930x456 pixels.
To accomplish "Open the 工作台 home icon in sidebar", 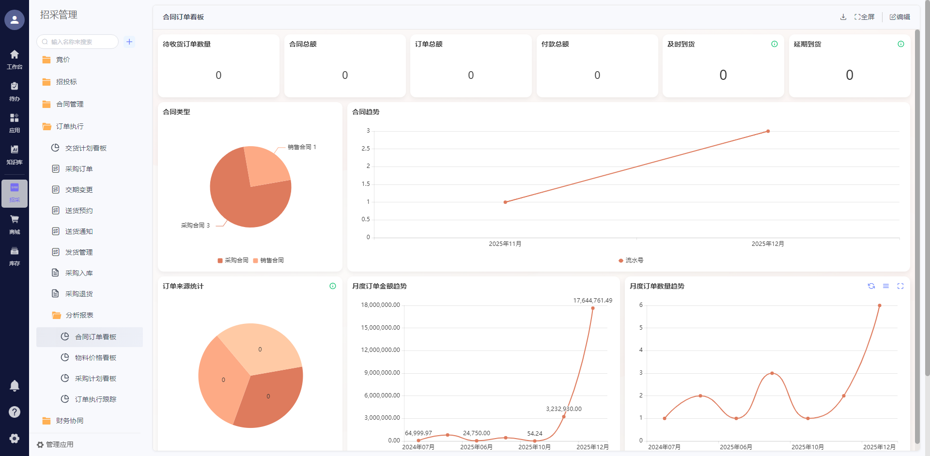I will point(15,59).
